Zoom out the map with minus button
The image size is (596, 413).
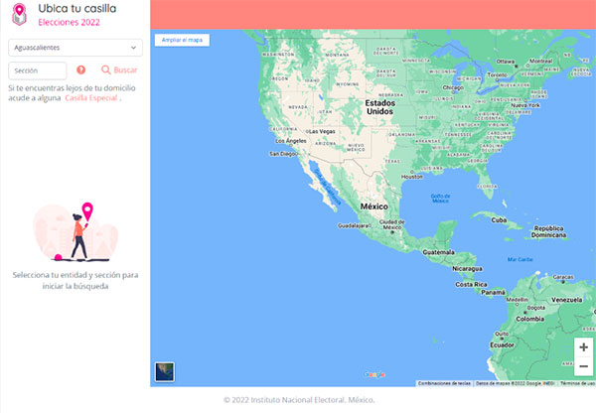583,367
